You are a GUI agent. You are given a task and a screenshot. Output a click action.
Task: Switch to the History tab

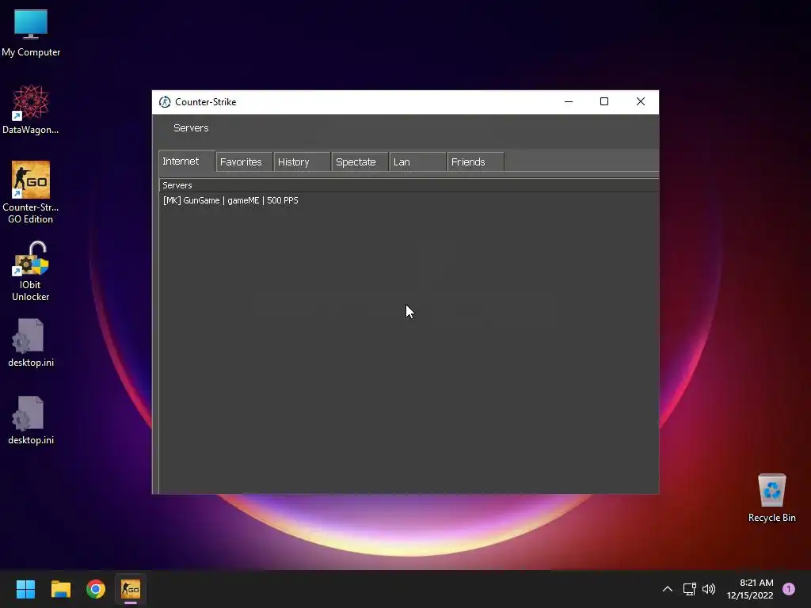tap(302, 161)
